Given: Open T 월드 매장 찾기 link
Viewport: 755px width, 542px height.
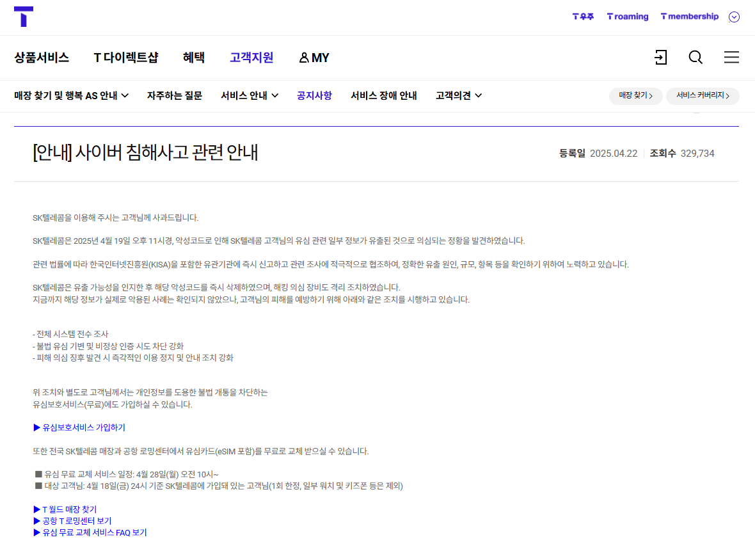Looking at the screenshot, I should tap(65, 509).
